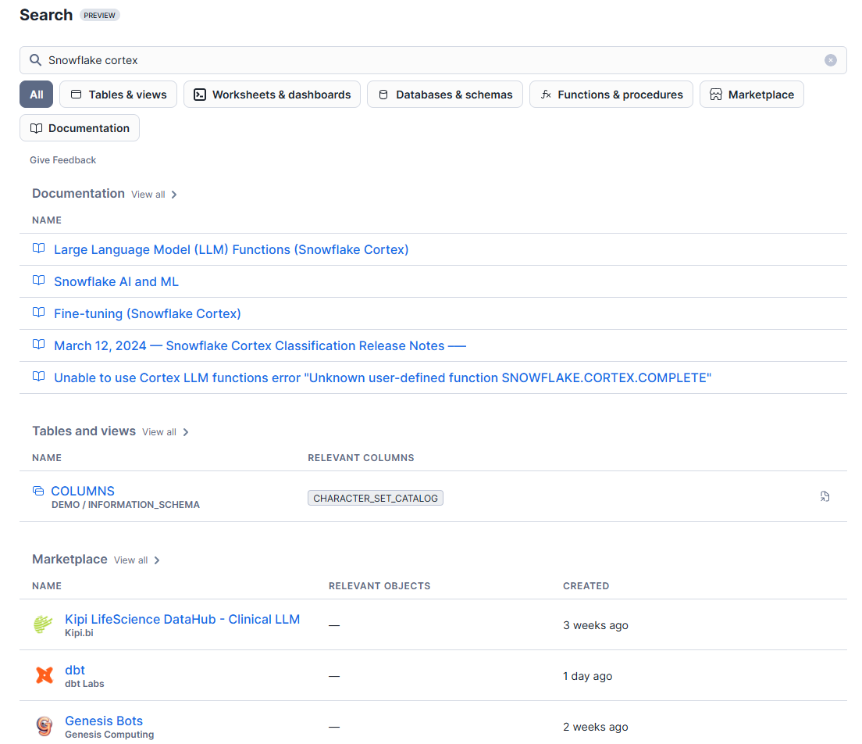862x744 pixels.
Task: Open the Fine-tuning (Snowflake Cortex) documentation
Action: point(147,313)
